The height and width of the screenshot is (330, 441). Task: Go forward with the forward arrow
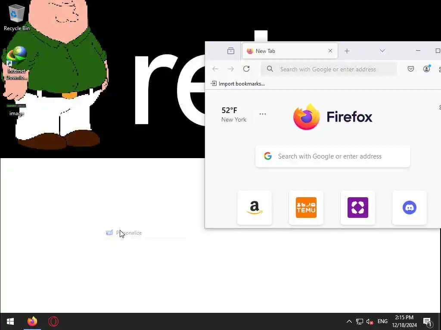(231, 69)
